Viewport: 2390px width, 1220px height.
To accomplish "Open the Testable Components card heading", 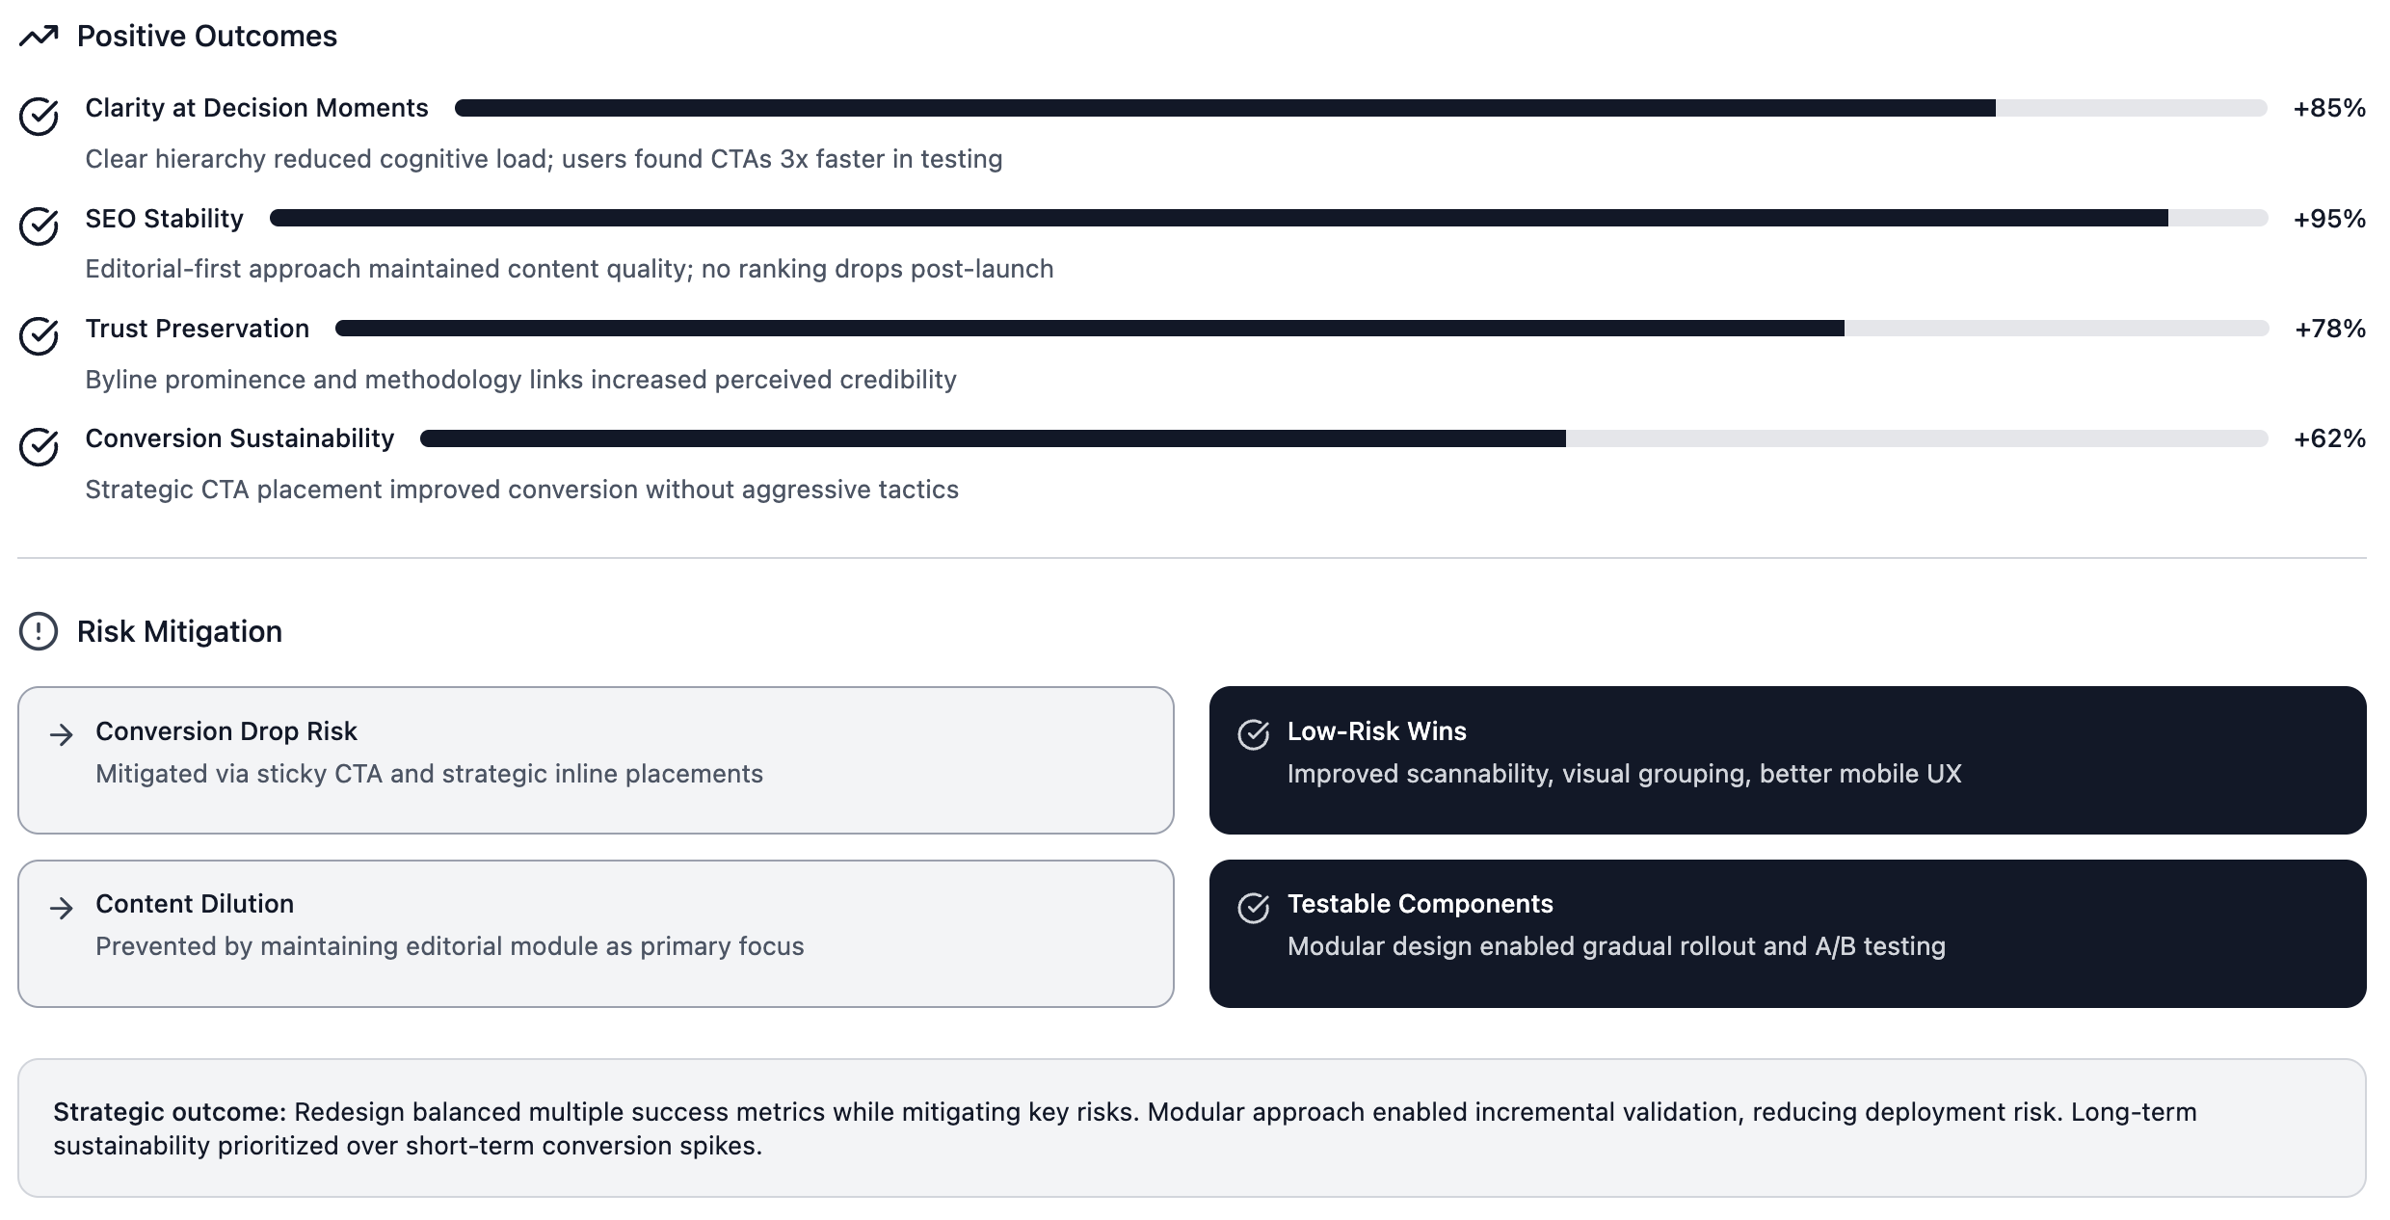I will [x=1420, y=904].
